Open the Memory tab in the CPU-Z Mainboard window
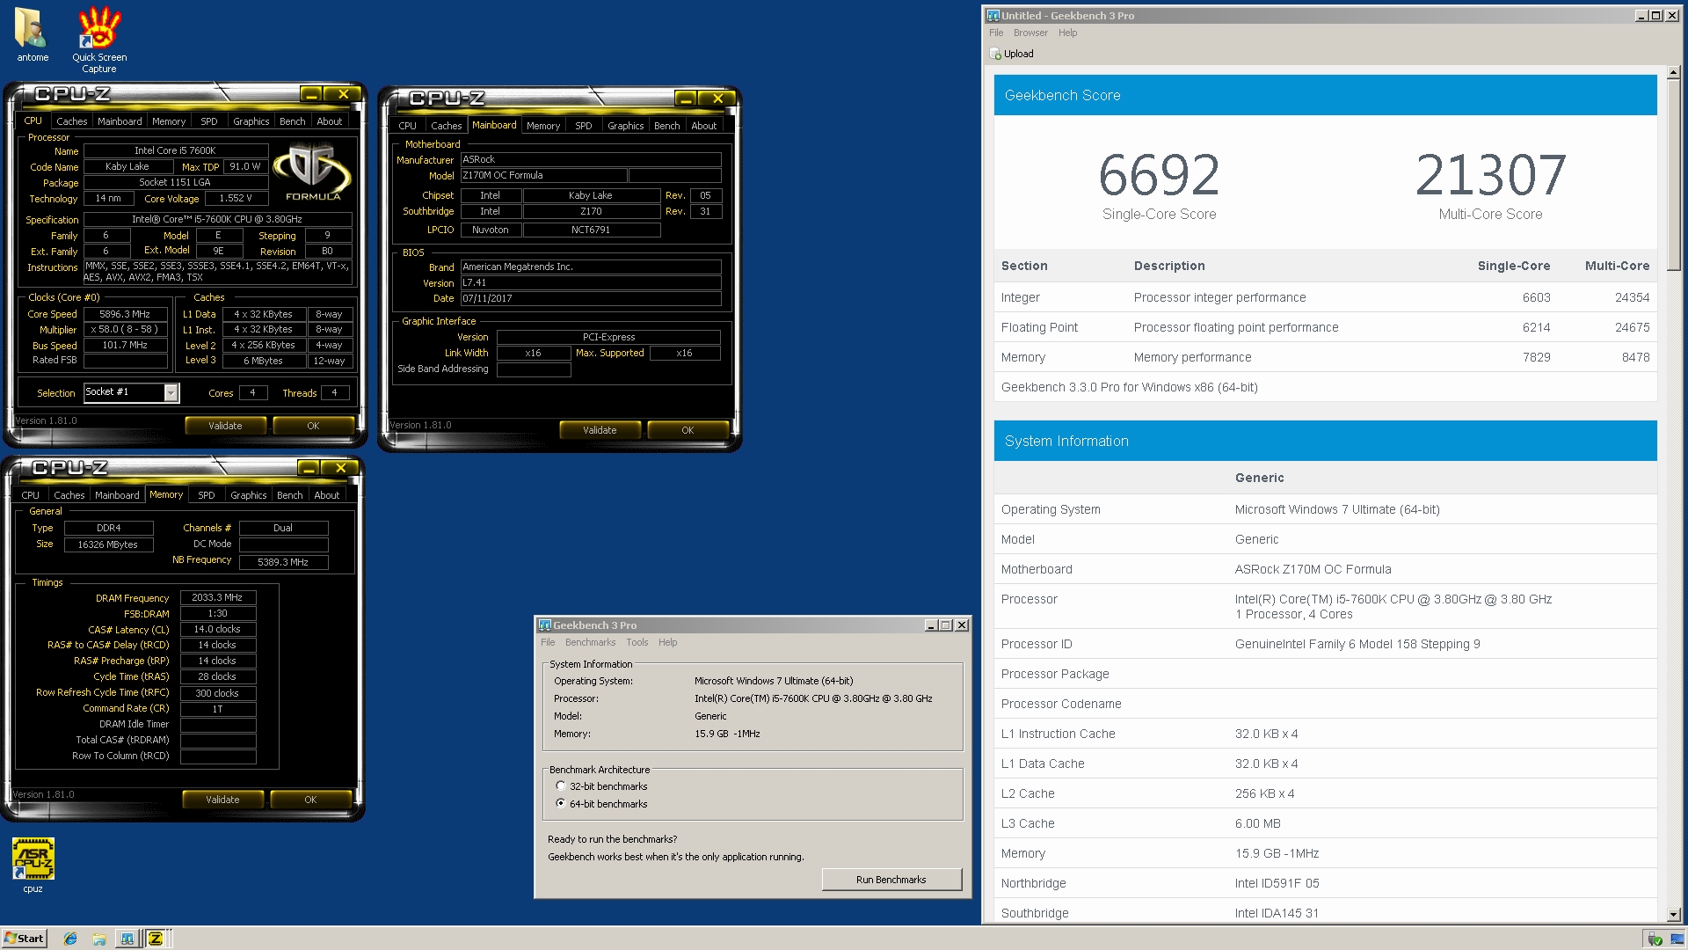This screenshot has width=1688, height=950. tap(543, 126)
